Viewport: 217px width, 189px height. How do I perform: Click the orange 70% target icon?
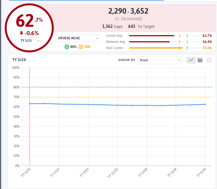81,47
